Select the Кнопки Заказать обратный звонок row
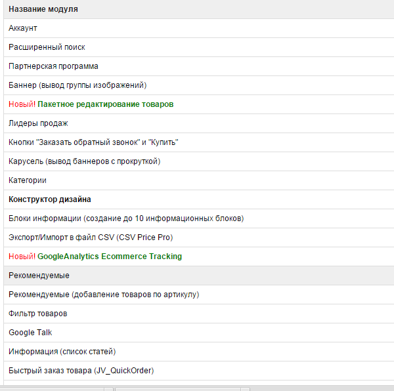This screenshot has height=391, width=394. click(199, 142)
